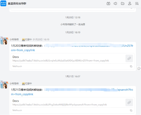Click 小肖导师 avatar on the January 21 message

[4, 85]
